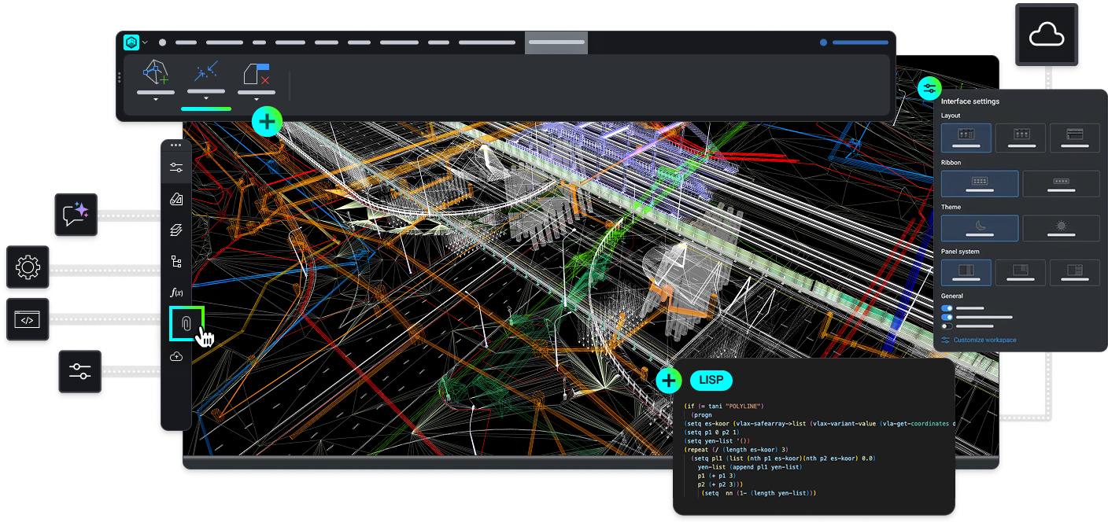Click the "(setq yen-list '())" code line
The width and height of the screenshot is (1108, 530).
717,441
